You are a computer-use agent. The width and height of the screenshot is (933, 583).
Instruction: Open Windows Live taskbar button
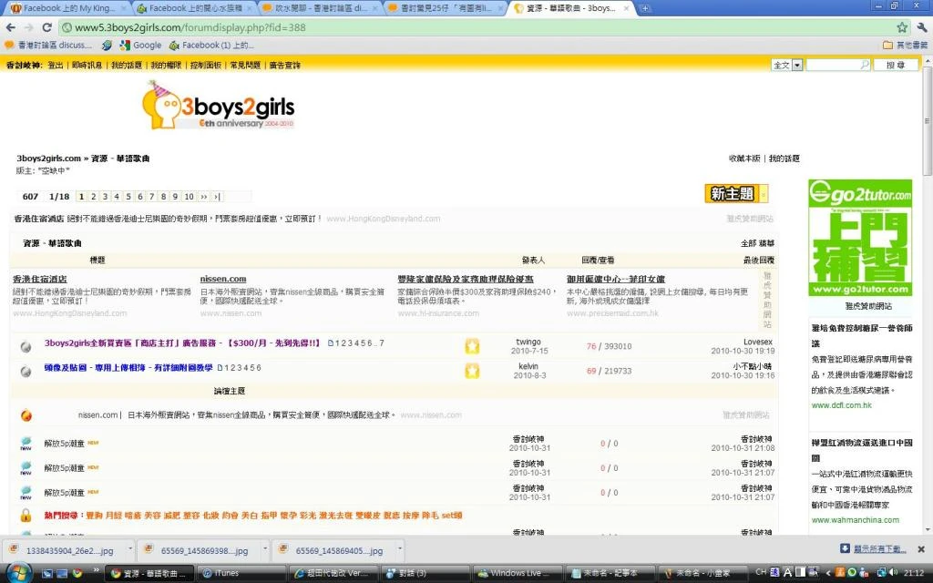click(517, 573)
